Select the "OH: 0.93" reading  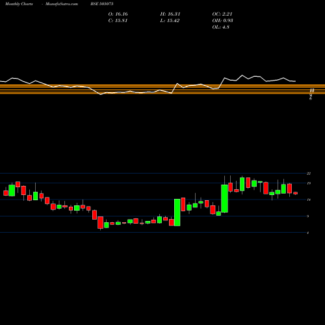click(x=222, y=21)
